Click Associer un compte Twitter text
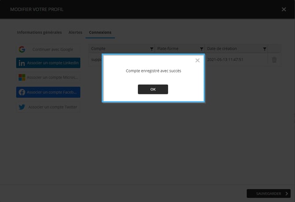295x202 pixels. (52, 107)
